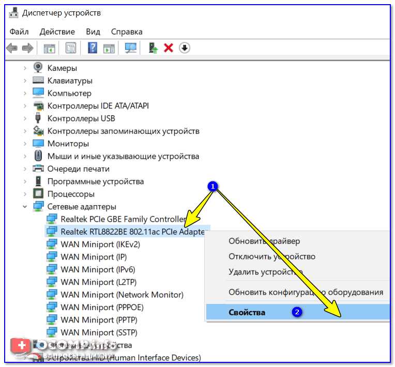Expand the Программные устройства category
This screenshot has width=395, height=367.
[x=25, y=181]
